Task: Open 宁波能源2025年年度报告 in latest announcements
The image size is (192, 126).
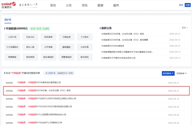Action: pos(113,46)
